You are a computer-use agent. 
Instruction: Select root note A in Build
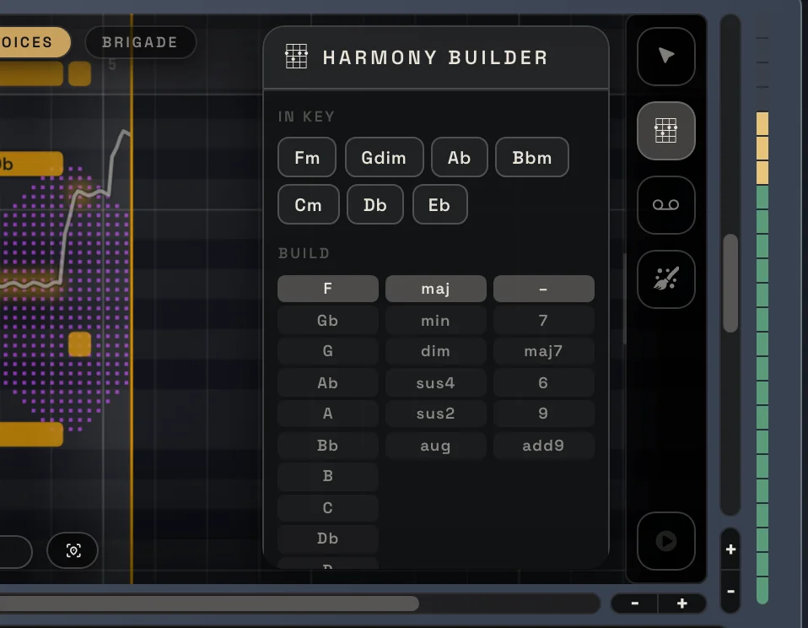[328, 414]
